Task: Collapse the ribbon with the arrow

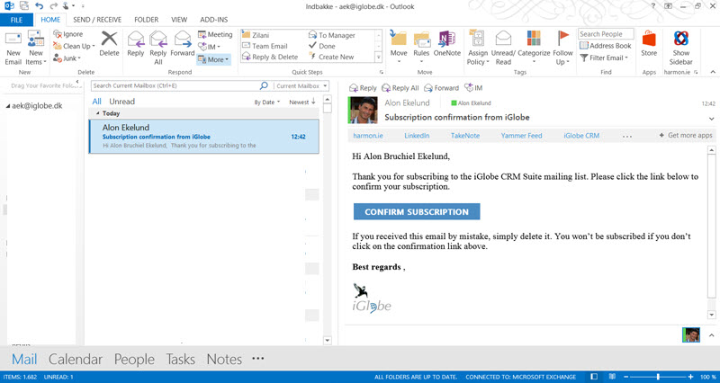Action: [713, 72]
